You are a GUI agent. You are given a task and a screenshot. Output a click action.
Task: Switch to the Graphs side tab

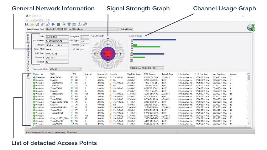(28, 56)
